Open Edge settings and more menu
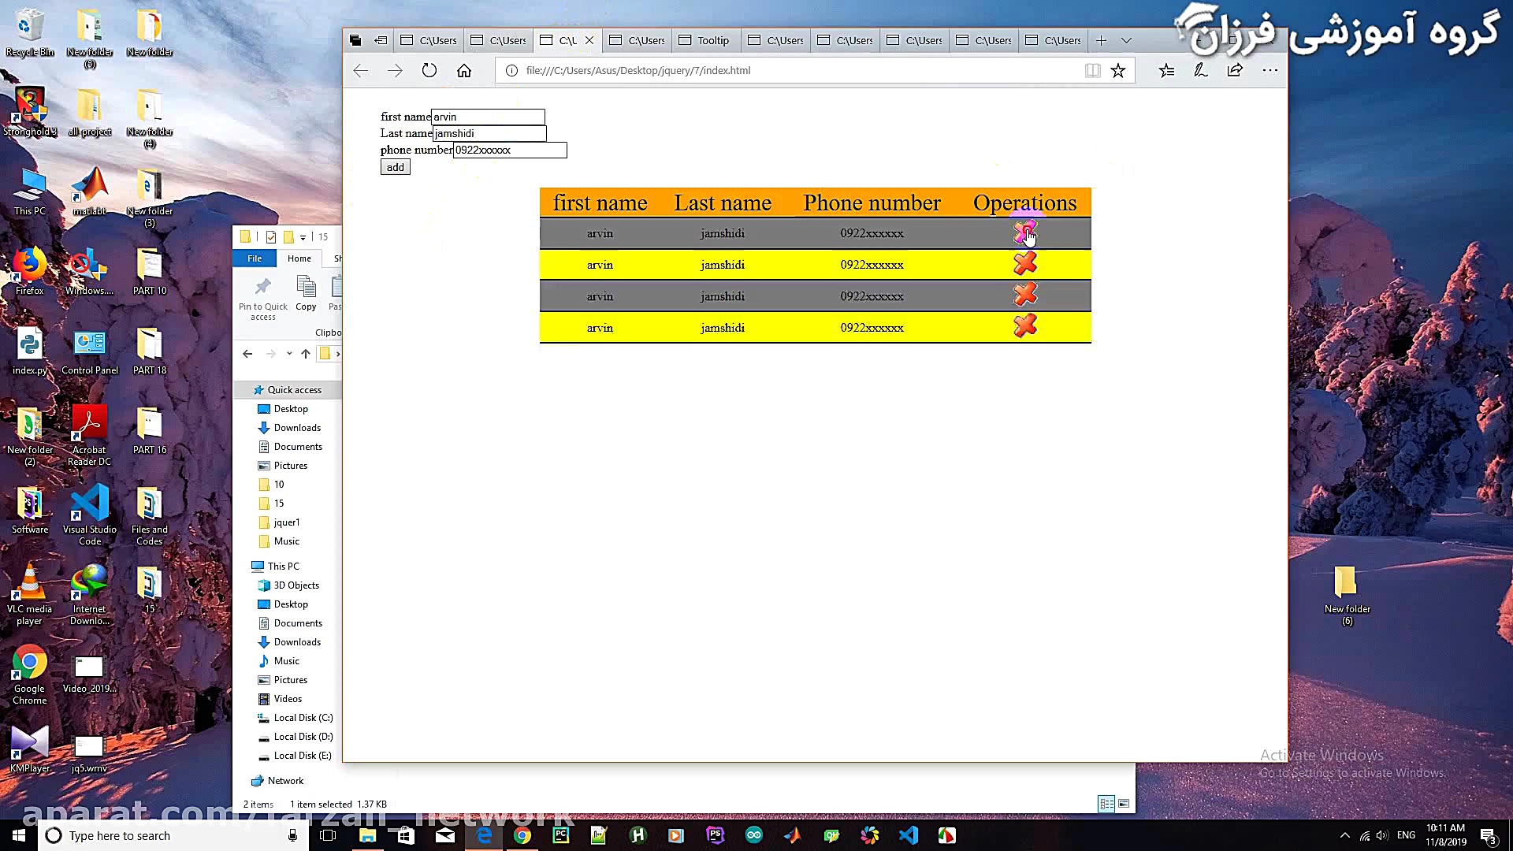Screen dimensions: 1513x851 point(1270,70)
